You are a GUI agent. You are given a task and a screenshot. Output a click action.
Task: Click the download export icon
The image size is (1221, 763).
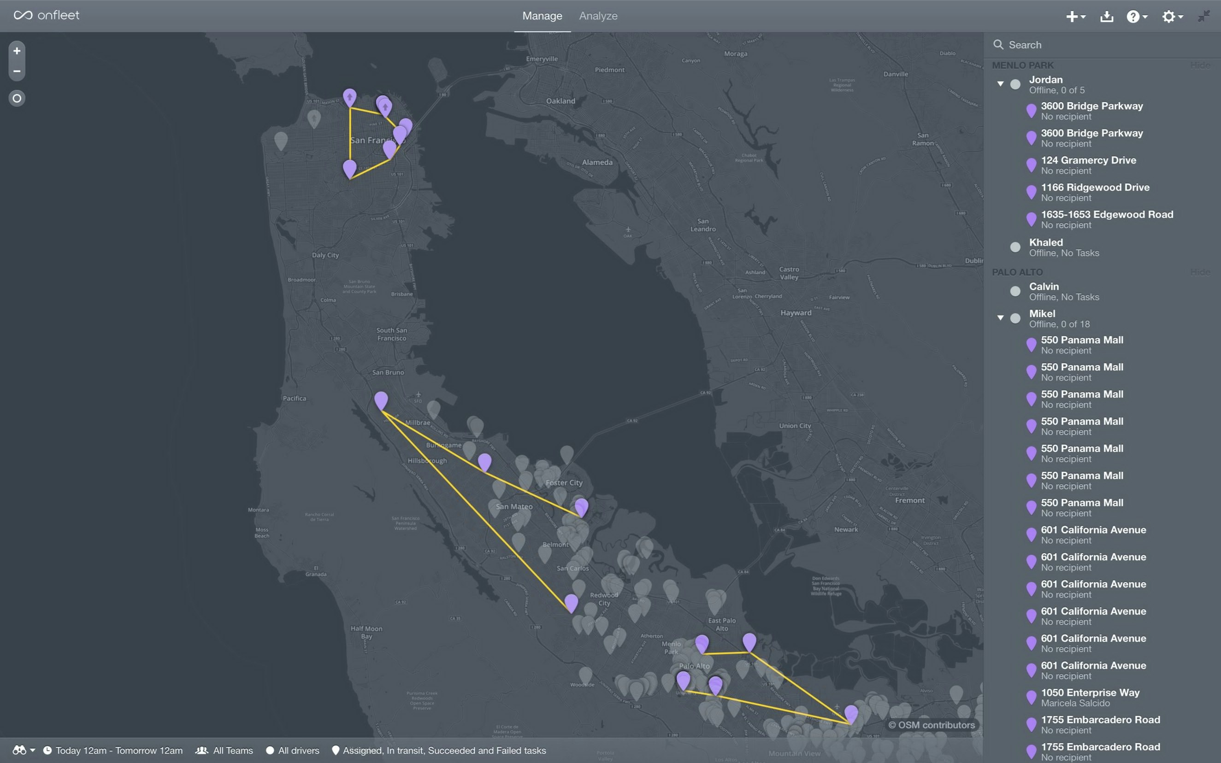tap(1106, 17)
